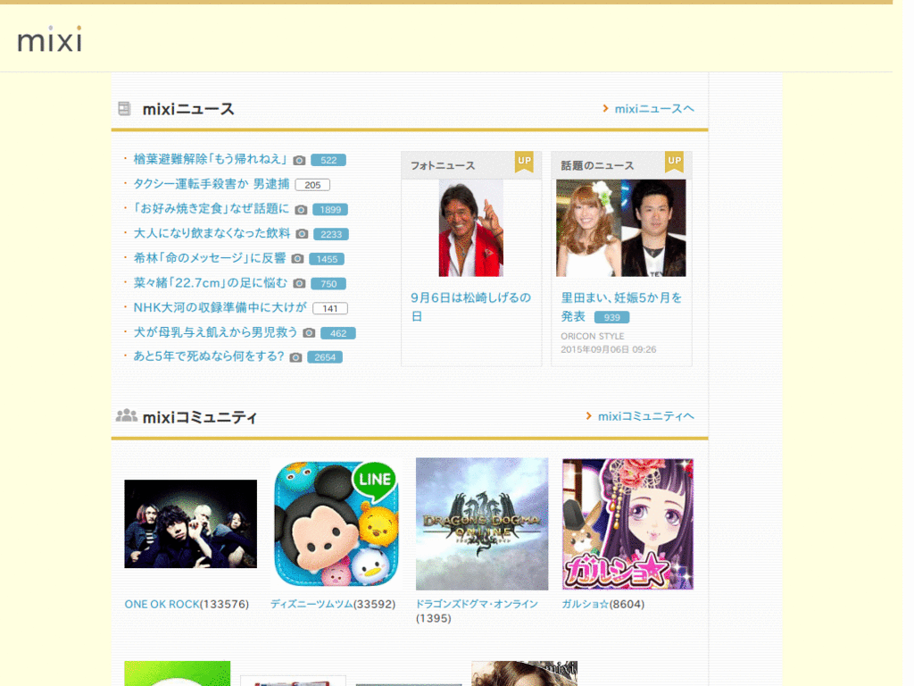Screen dimensions: 914x686
Task: Click the ORICON STYLE source text
Action: [x=593, y=336]
